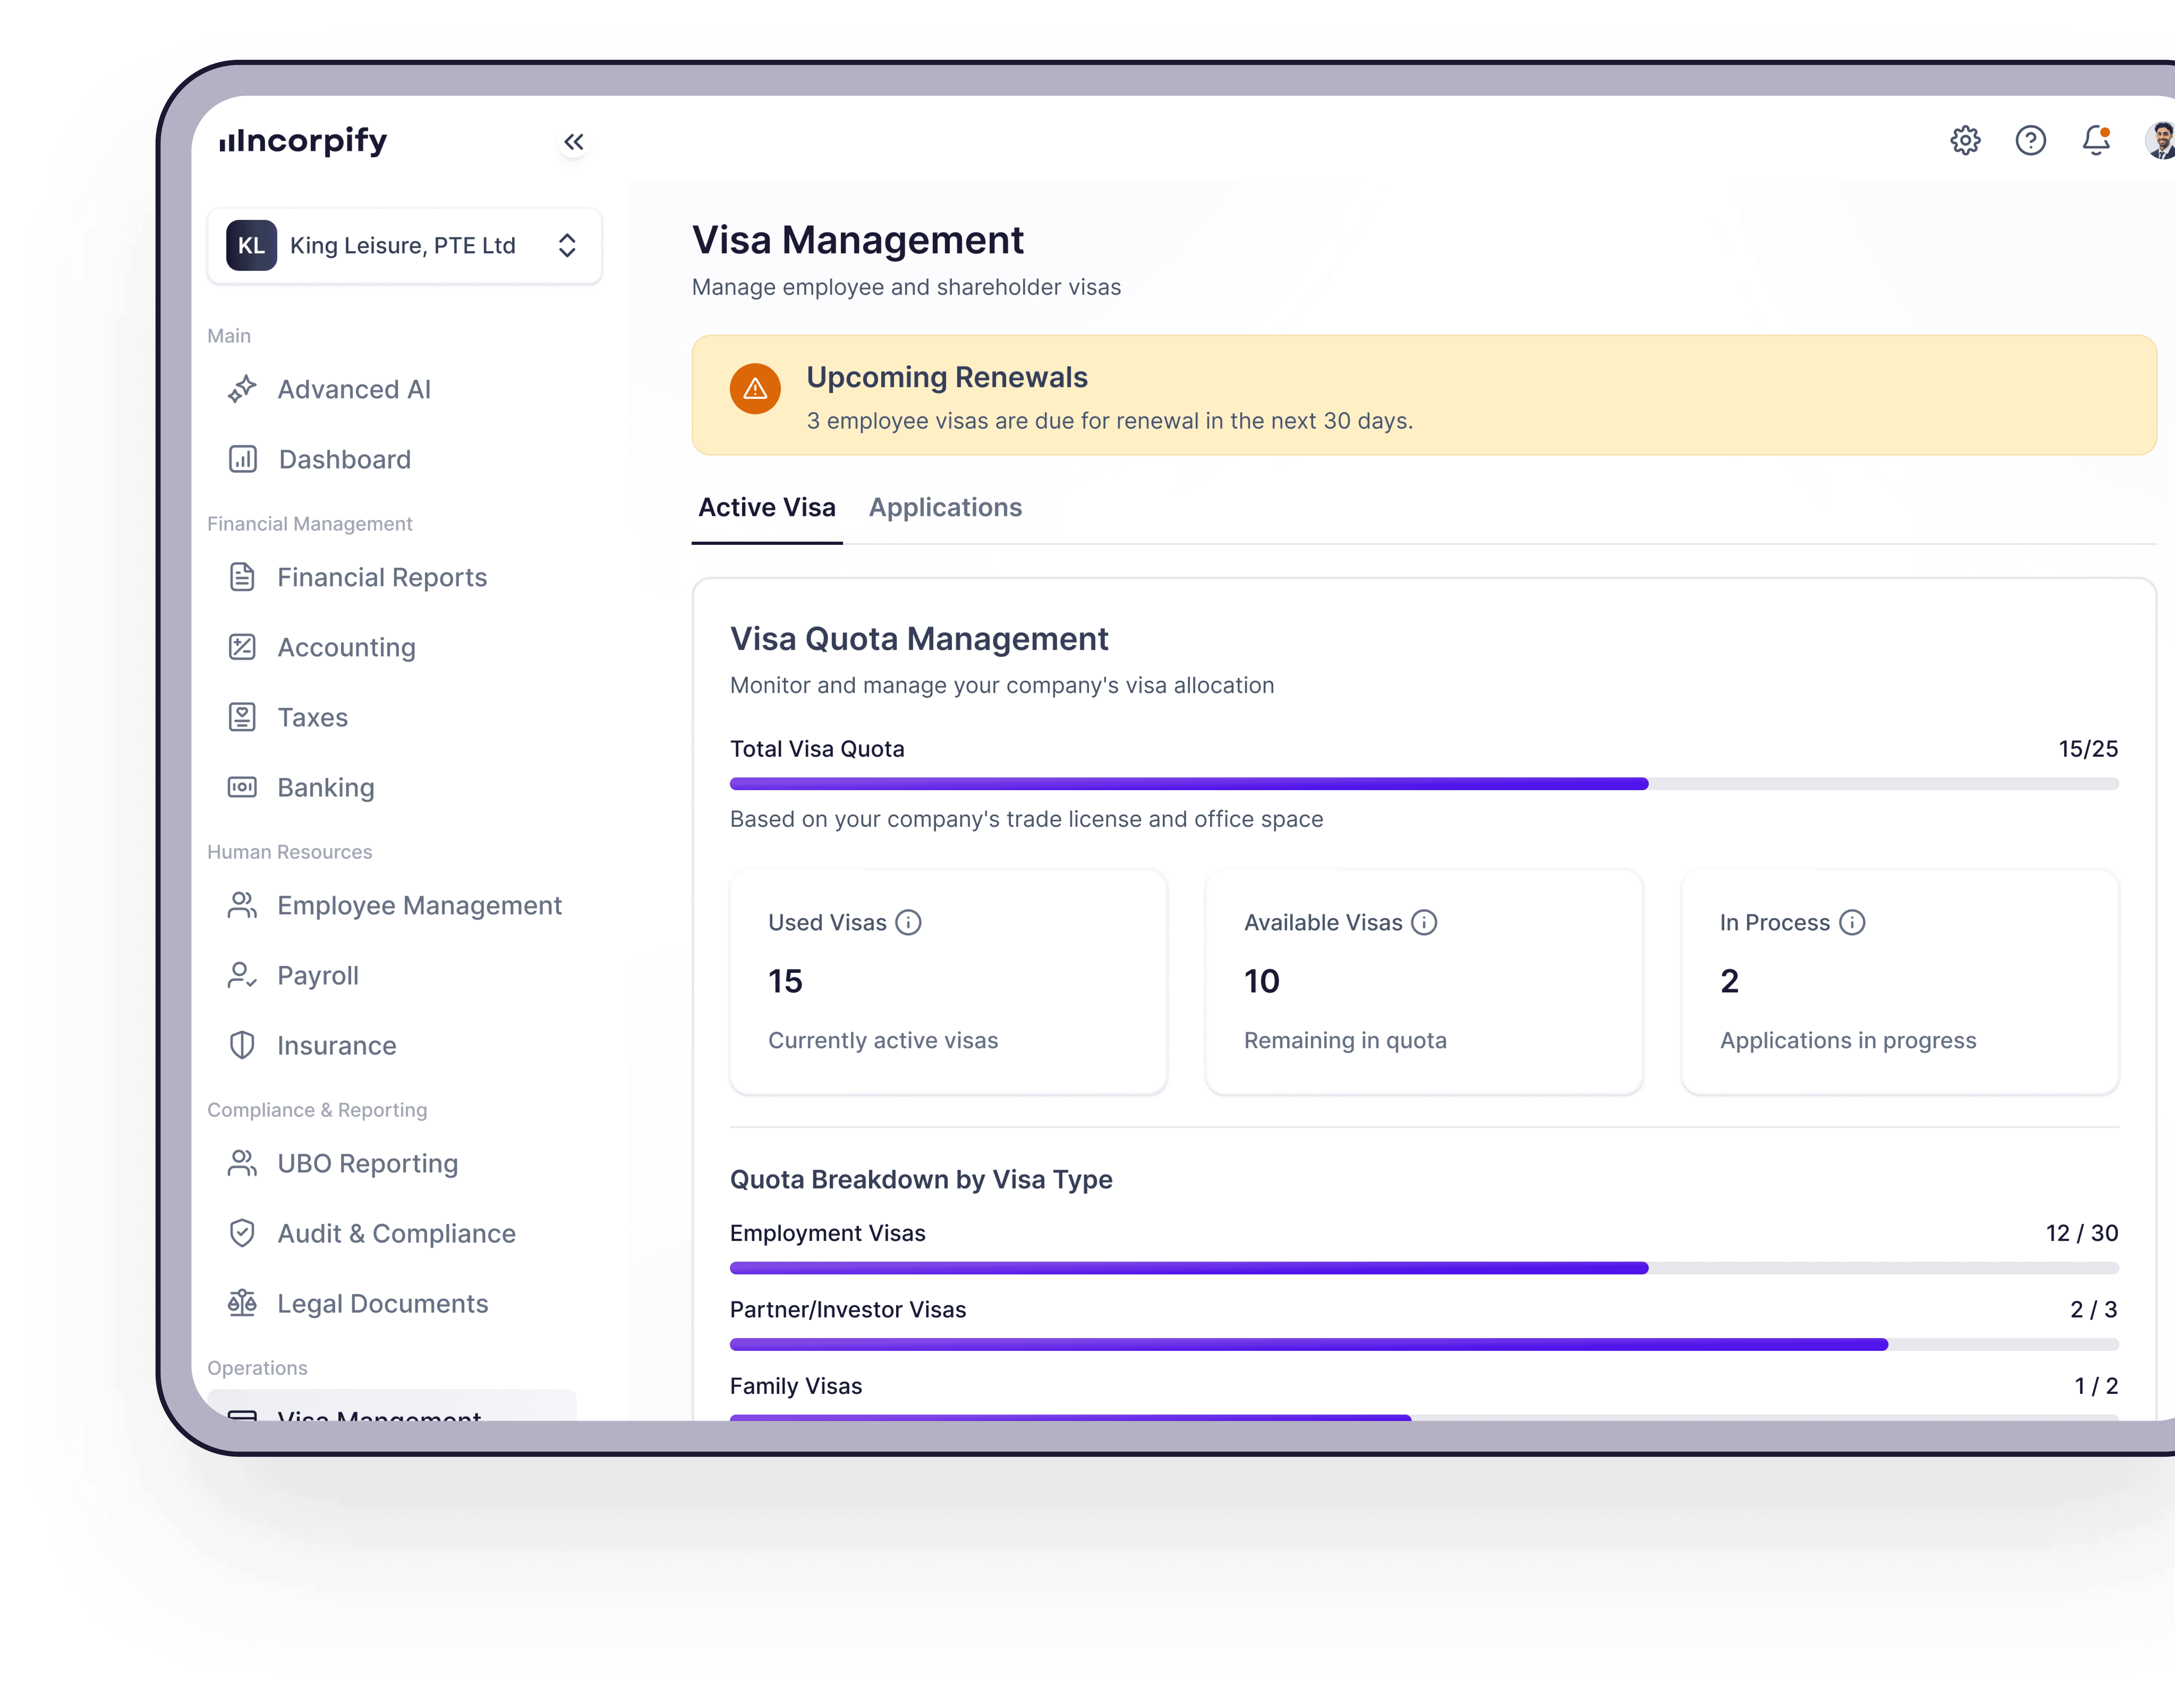This screenshot has width=2175, height=1708.
Task: Click the Insurance shield icon
Action: (242, 1045)
